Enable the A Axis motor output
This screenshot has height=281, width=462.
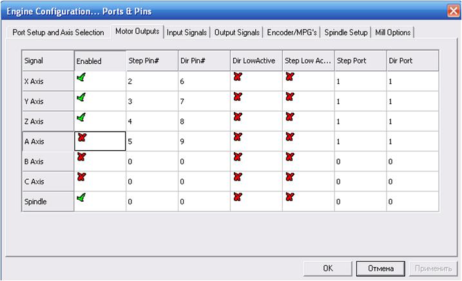tap(82, 138)
